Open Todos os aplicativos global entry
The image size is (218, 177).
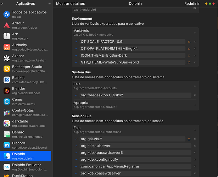[26, 14]
